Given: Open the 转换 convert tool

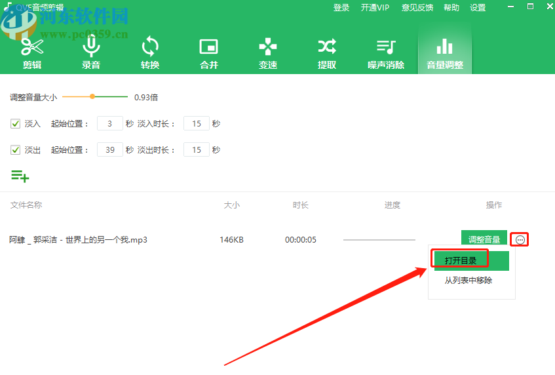Looking at the screenshot, I should coord(149,54).
